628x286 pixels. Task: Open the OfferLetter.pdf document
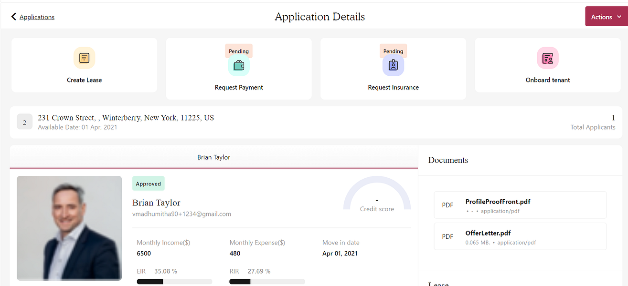pos(488,233)
